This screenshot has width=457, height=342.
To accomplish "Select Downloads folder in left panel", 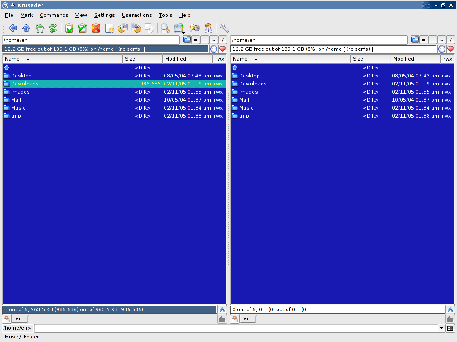I will (114, 84).
